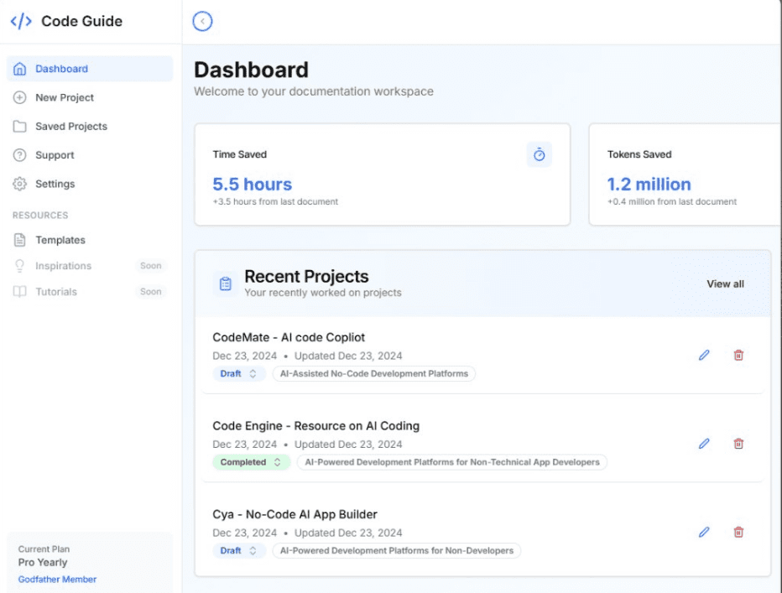Open Settings from the sidebar
The width and height of the screenshot is (782, 593).
click(90, 184)
